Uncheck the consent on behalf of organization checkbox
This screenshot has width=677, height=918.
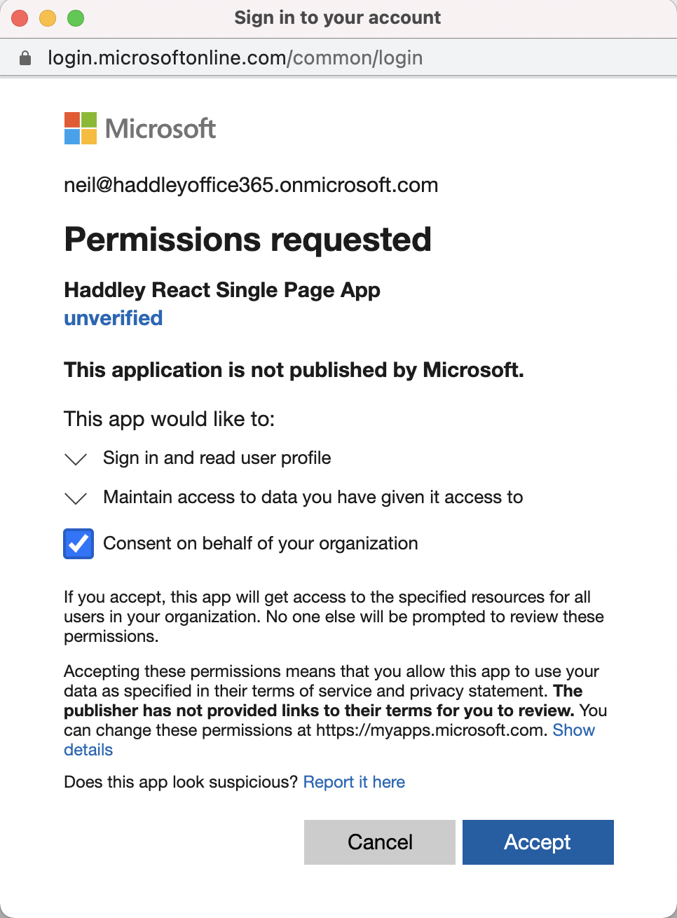click(78, 544)
